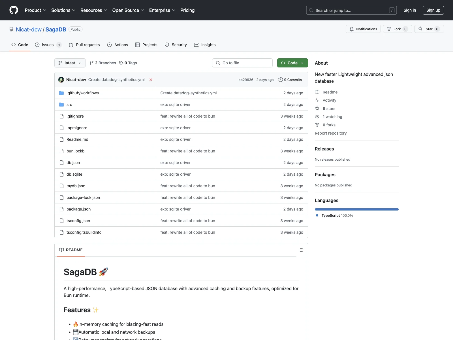453x340 pixels.
Task: Click commit message Create datadog-synthetics.yml in header
Action: pos(116,80)
